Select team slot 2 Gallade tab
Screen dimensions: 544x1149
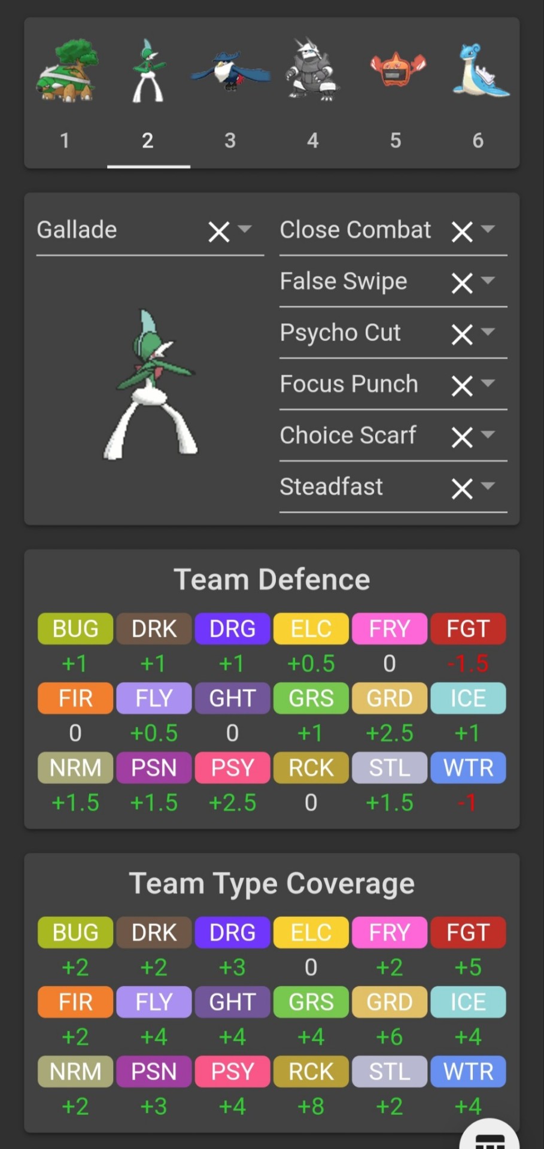click(148, 93)
